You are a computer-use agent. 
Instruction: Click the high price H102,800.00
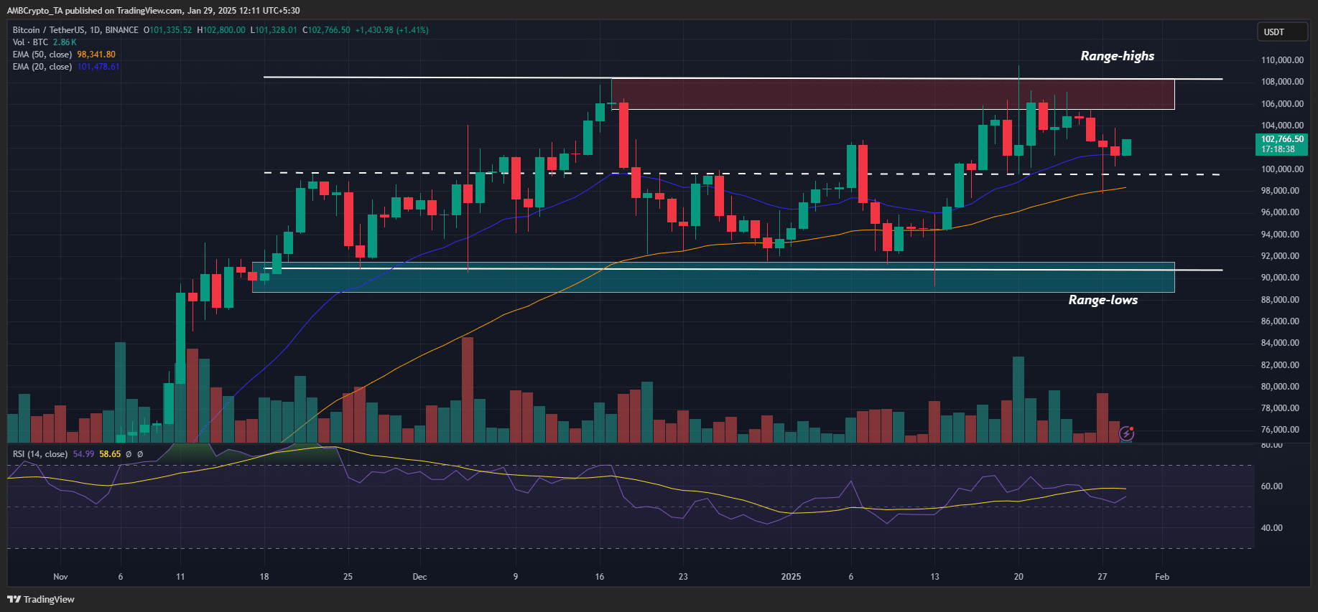click(221, 30)
